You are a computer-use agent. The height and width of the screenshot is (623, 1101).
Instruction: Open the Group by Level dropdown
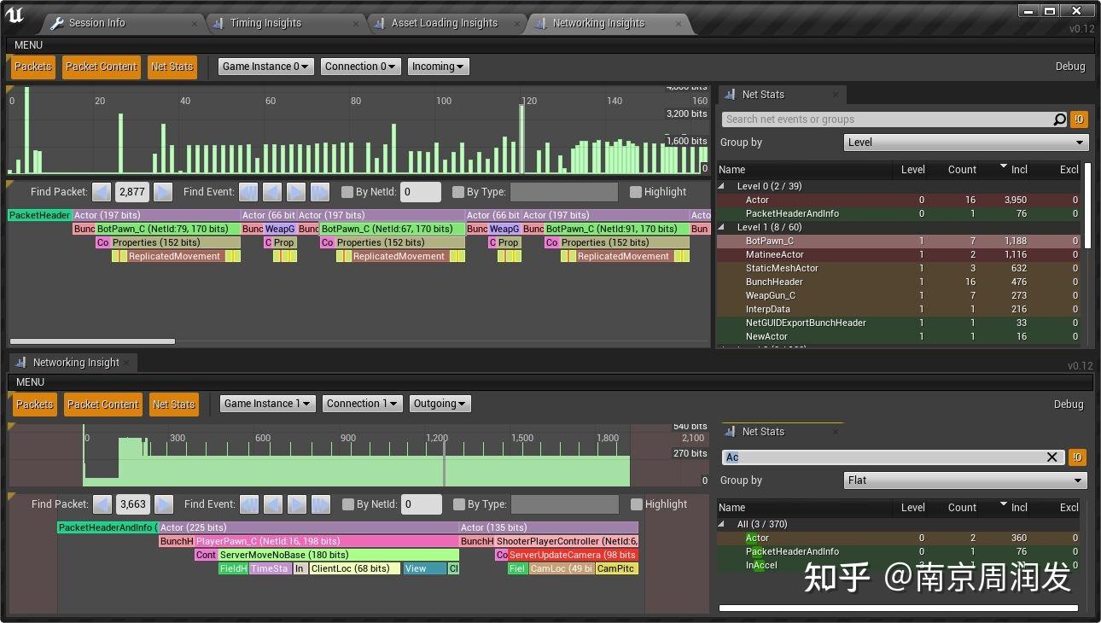(965, 143)
